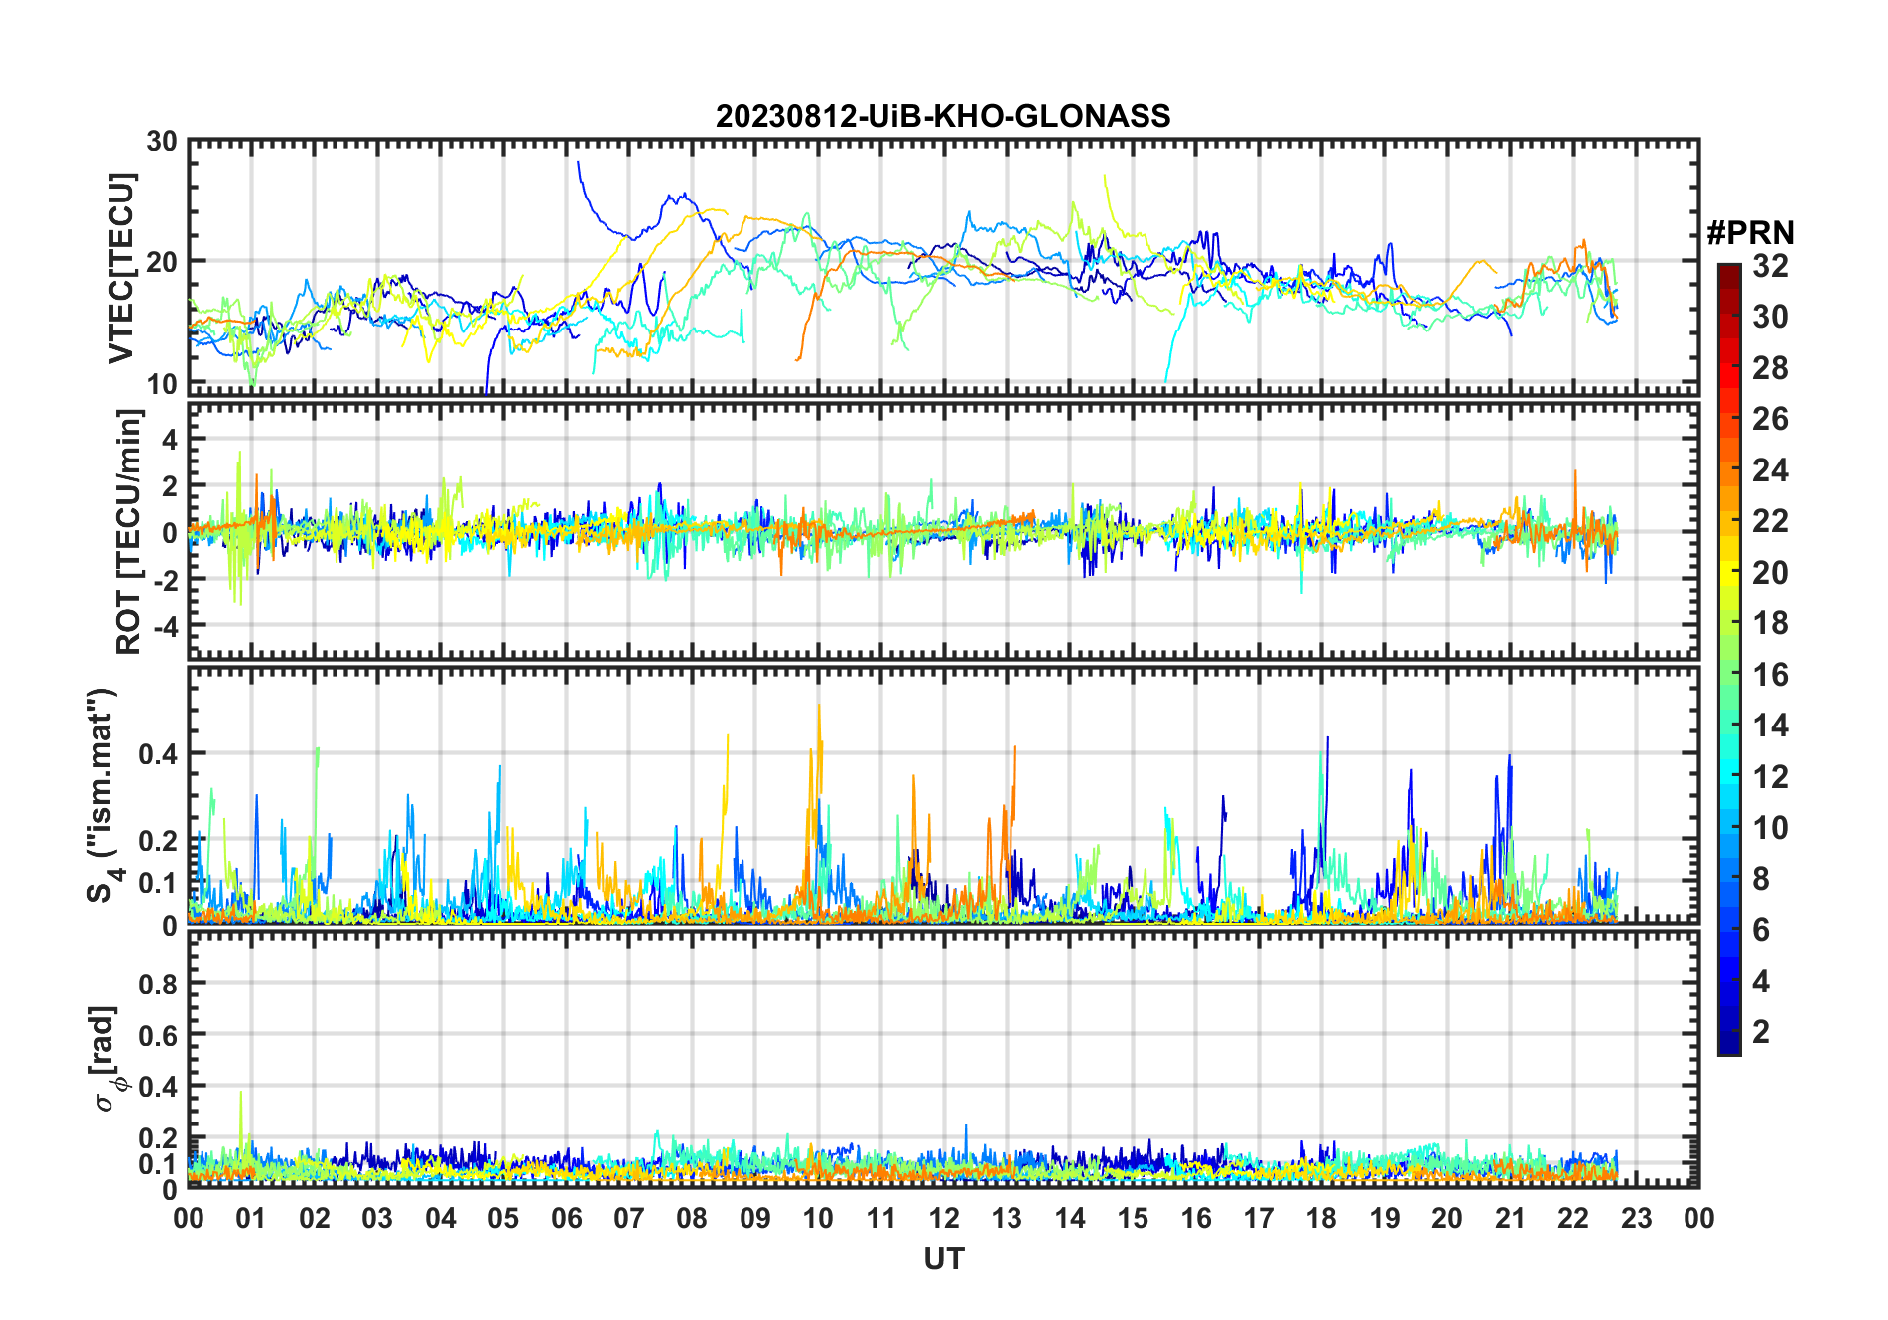The height and width of the screenshot is (1320, 1888).
Task: Click colorbar tick label 26
Action: point(1770,419)
